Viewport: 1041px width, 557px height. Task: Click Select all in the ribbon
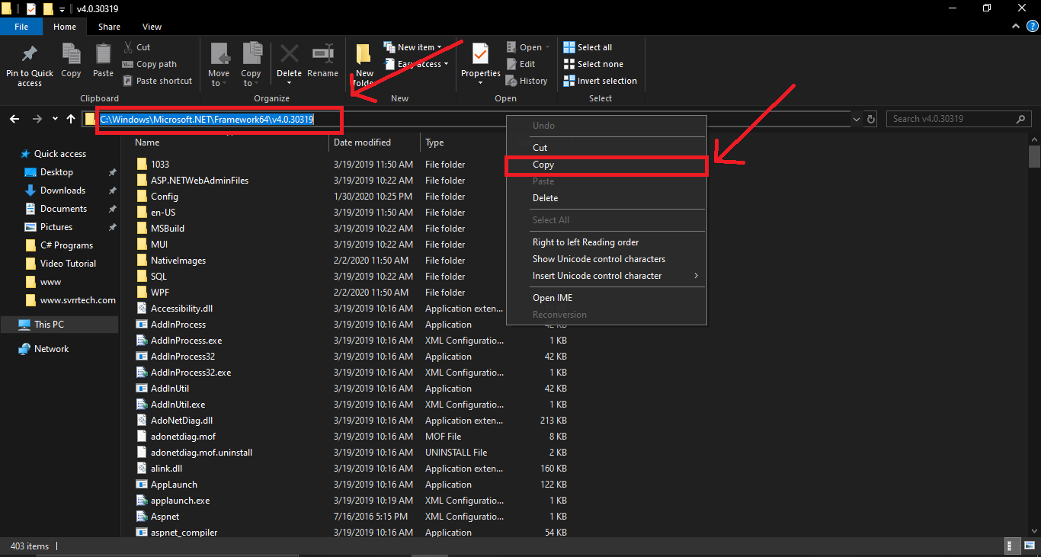click(x=588, y=47)
